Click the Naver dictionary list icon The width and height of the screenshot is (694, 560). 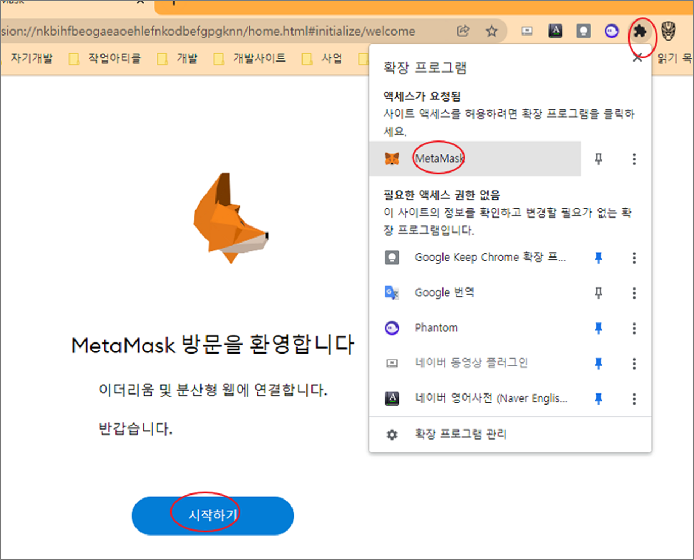point(392,398)
